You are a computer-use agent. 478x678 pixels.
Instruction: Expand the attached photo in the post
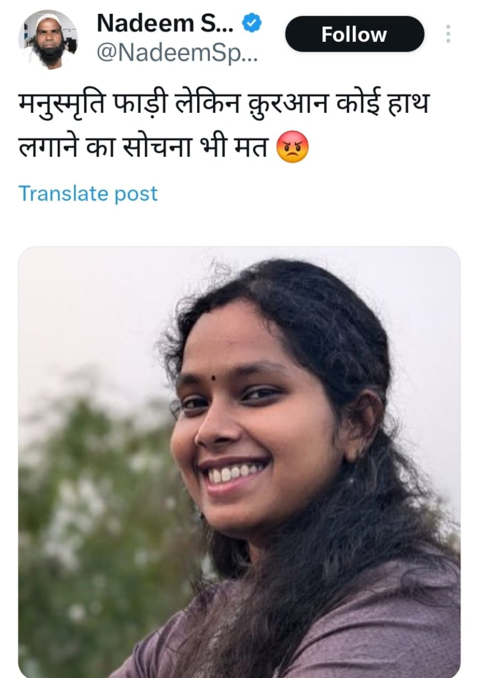click(x=240, y=462)
